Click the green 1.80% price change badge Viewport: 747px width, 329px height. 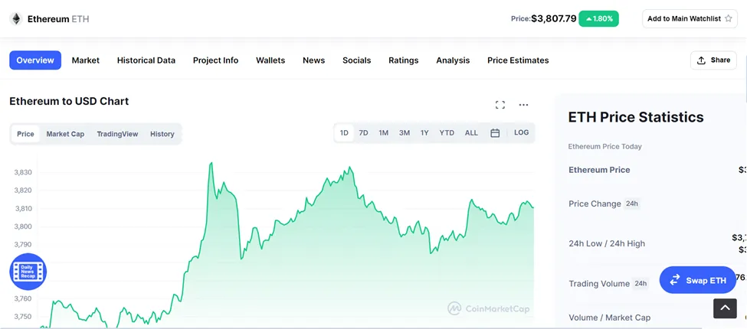598,19
